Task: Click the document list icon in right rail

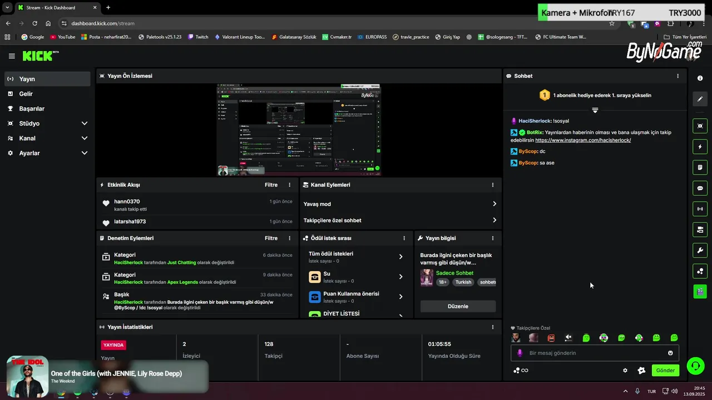Action: 700,167
